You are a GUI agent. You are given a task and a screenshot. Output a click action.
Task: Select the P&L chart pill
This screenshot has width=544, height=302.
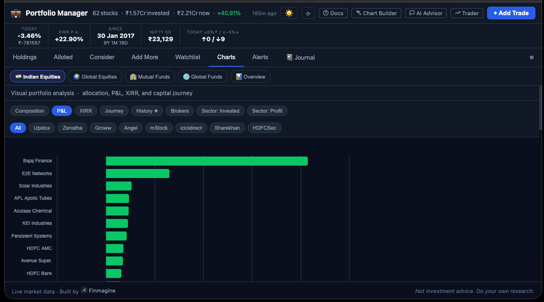[62, 111]
